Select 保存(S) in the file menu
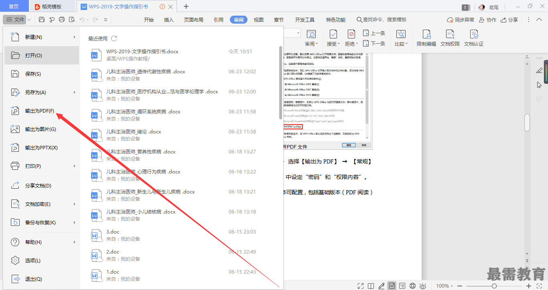Viewport: 548px width, 290px height. tap(42, 74)
